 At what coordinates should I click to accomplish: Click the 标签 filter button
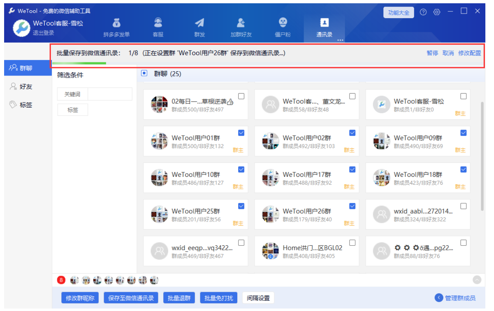coord(72,110)
